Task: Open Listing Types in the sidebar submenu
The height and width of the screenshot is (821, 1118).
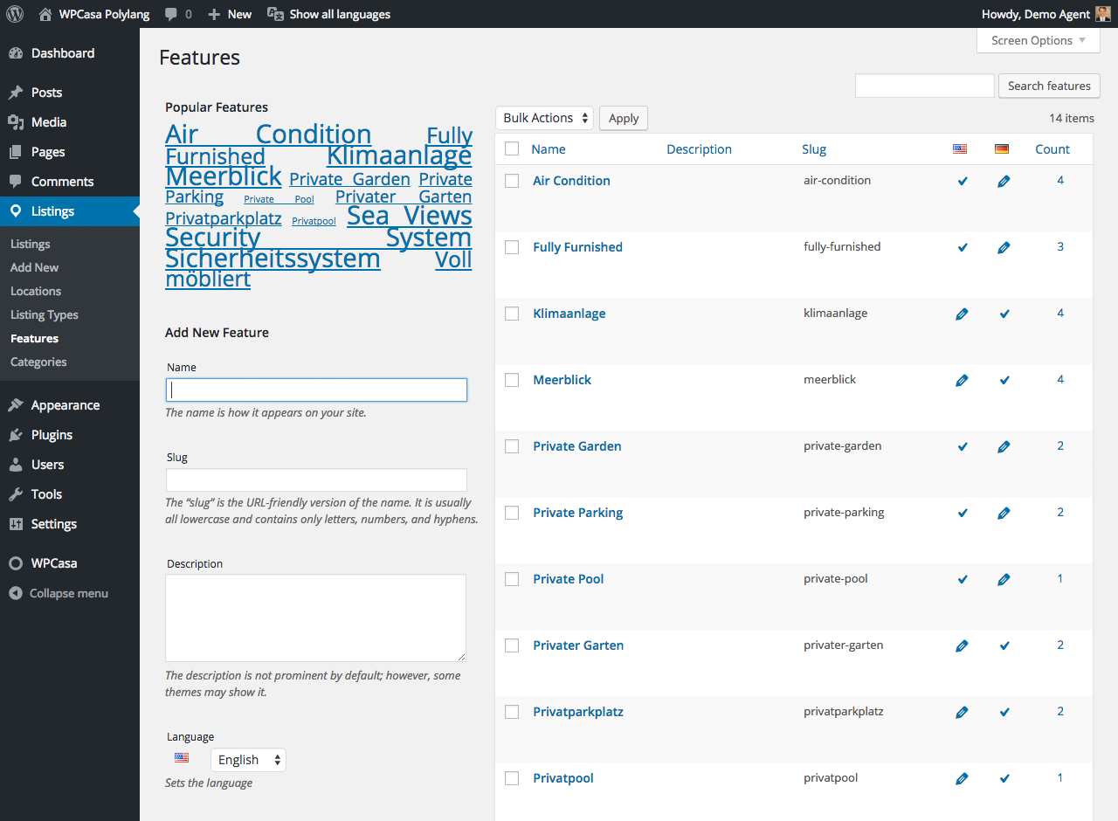Action: tap(45, 314)
